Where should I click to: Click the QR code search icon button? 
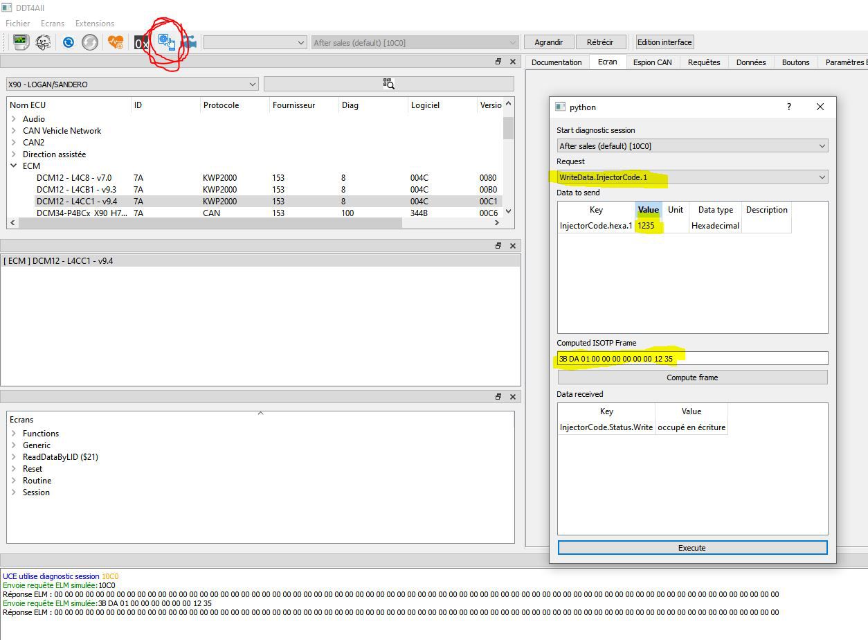pos(388,84)
